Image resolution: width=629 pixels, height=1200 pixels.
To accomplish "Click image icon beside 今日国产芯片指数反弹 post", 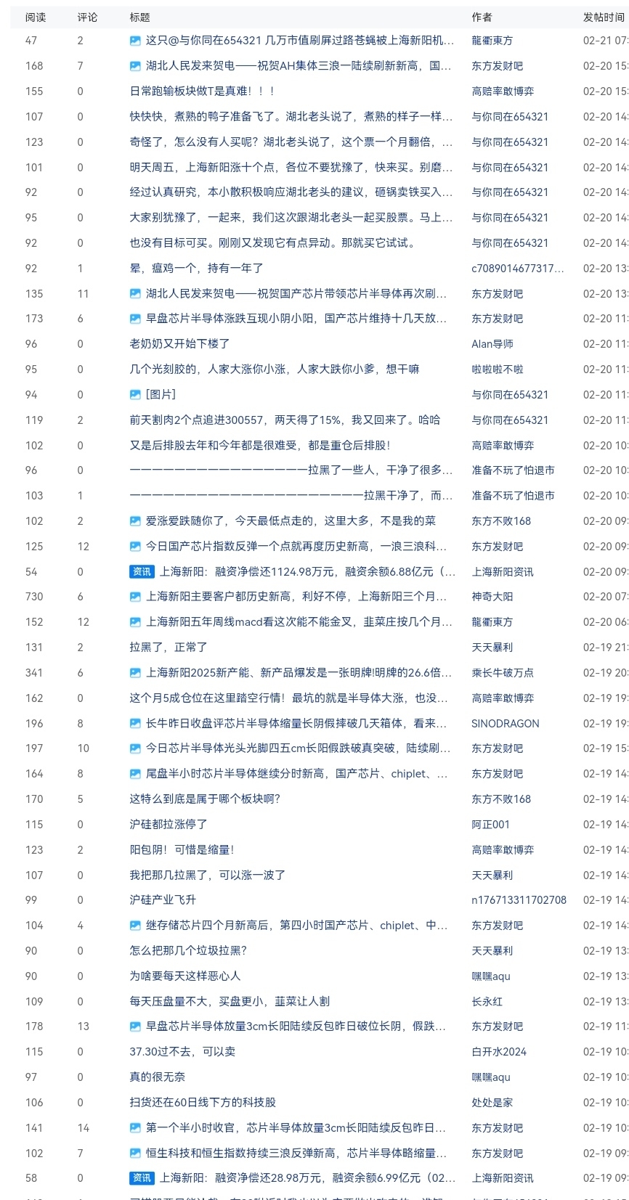I will (135, 547).
